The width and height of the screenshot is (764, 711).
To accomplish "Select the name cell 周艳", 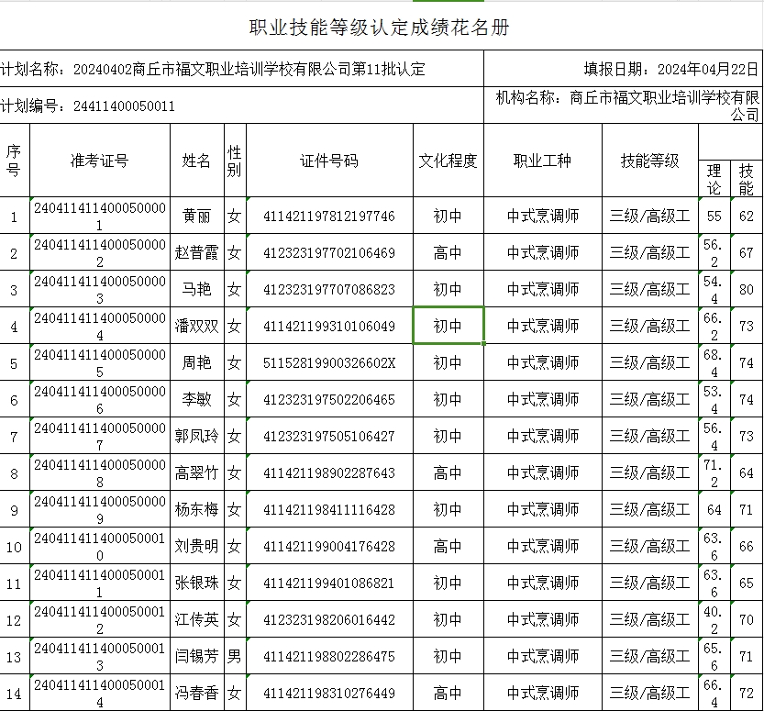I will (x=197, y=362).
